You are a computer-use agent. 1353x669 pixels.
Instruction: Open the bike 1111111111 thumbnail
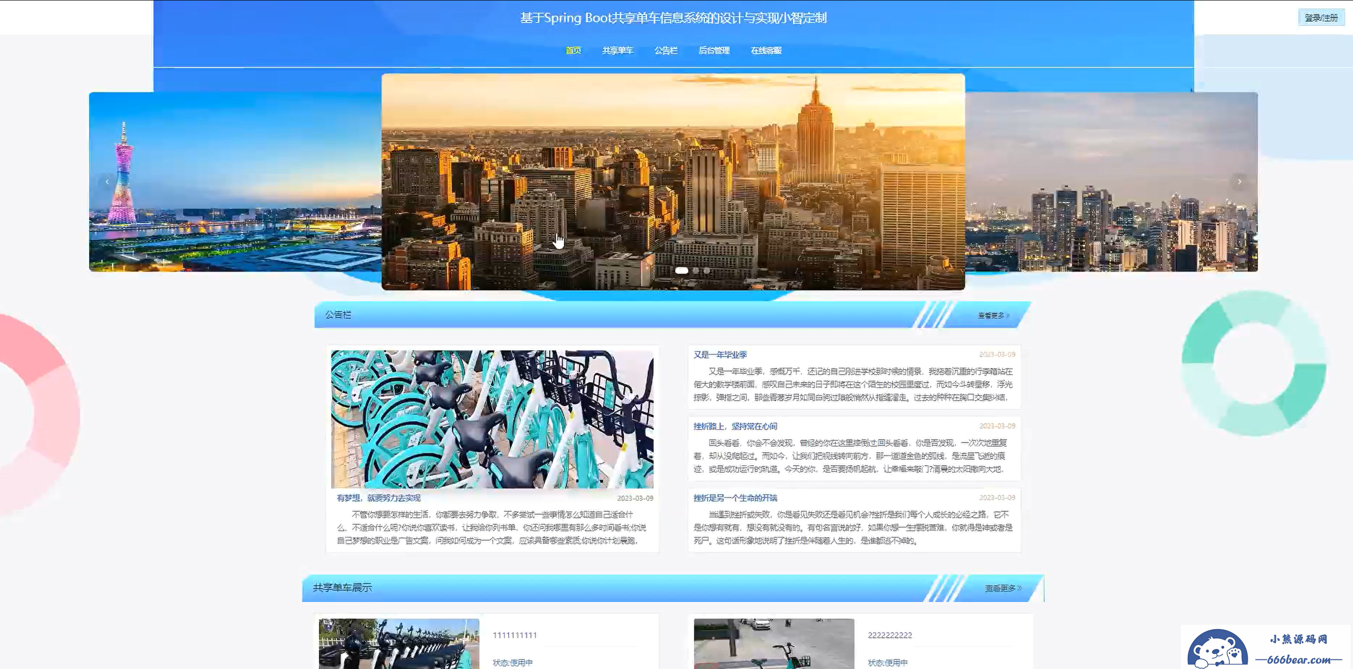399,644
